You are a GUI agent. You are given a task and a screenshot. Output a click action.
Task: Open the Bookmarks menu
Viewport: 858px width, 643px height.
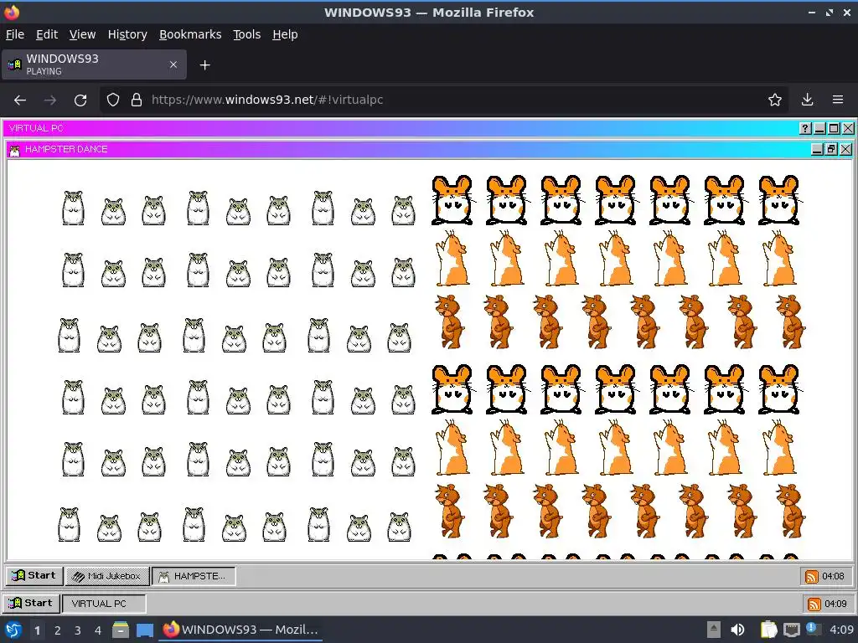(190, 34)
